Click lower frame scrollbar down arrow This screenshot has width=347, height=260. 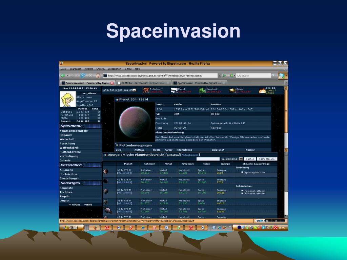click(286, 216)
